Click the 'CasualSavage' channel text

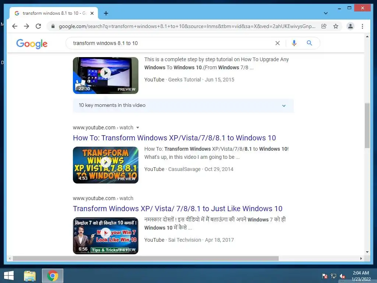(184, 169)
